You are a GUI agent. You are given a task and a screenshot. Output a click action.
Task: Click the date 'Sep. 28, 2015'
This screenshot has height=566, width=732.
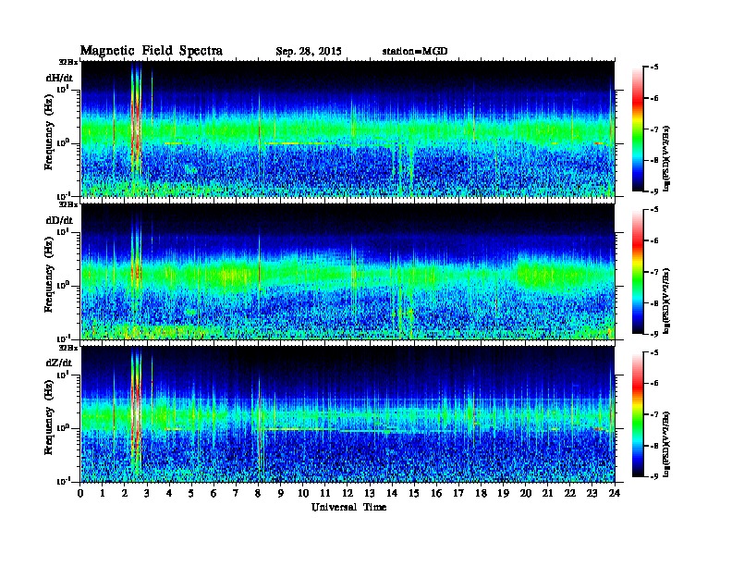coord(309,52)
